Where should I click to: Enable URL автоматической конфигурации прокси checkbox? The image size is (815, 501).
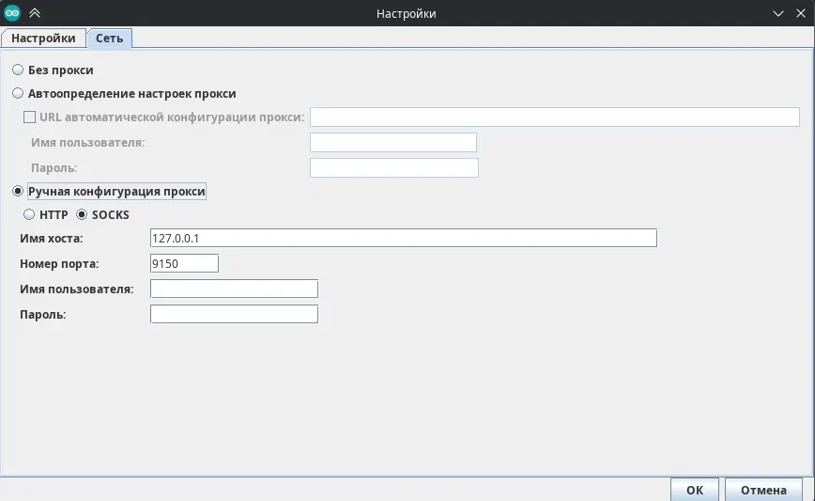(30, 117)
